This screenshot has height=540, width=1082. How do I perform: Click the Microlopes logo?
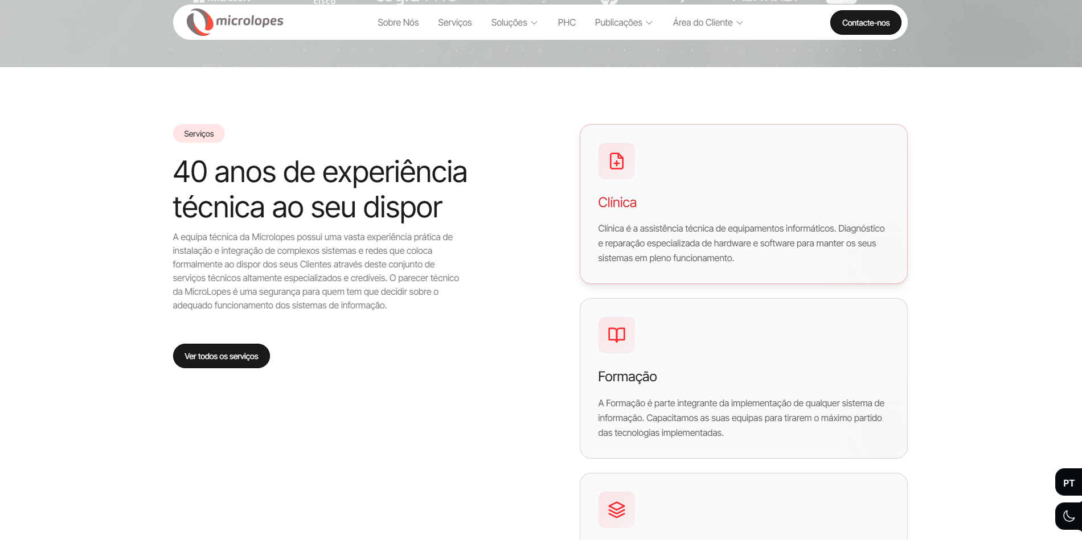[x=235, y=22]
